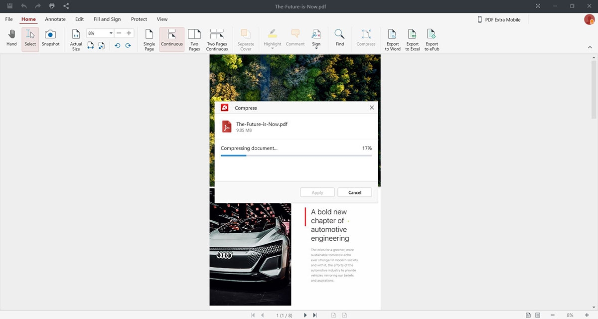598x319 pixels.
Task: Toggle fullscreen mode in title bar
Action: (x=538, y=6)
